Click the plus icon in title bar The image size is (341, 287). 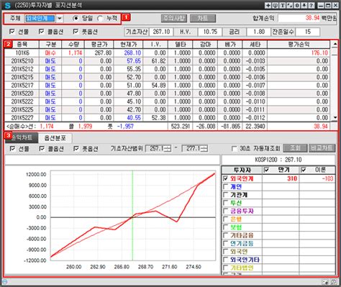(x=268, y=5)
